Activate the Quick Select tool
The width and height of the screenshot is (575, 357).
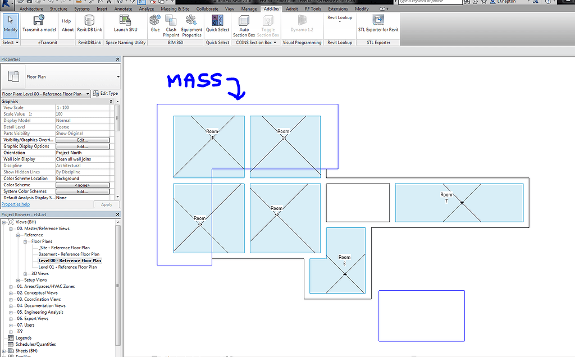(x=217, y=24)
